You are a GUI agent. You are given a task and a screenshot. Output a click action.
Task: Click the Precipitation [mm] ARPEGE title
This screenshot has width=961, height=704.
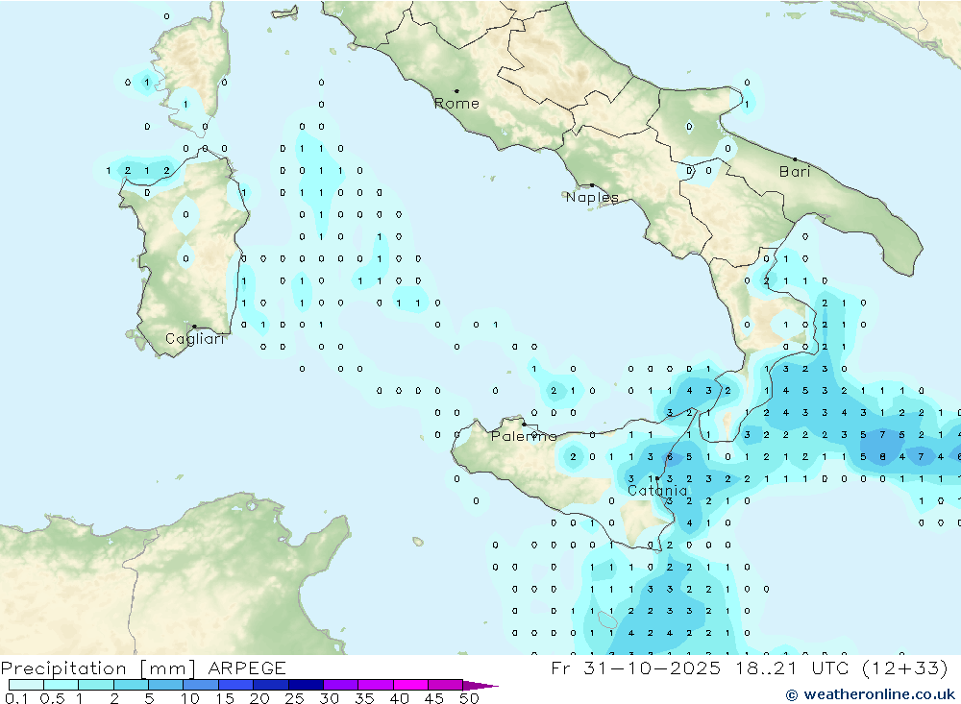click(143, 668)
